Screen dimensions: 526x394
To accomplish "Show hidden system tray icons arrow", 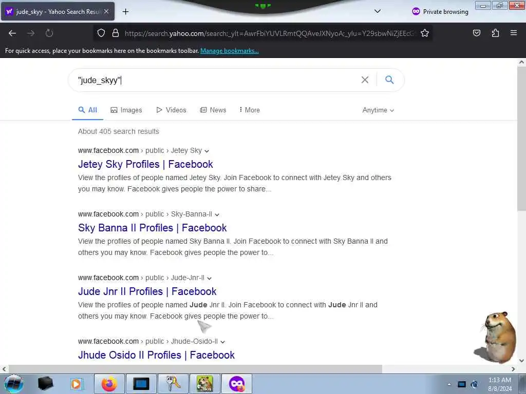I will 449,384.
